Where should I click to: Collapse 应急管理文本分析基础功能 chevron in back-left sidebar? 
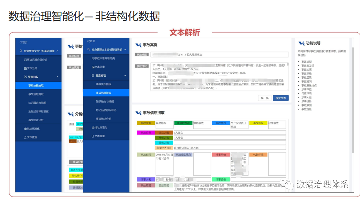click(x=58, y=51)
